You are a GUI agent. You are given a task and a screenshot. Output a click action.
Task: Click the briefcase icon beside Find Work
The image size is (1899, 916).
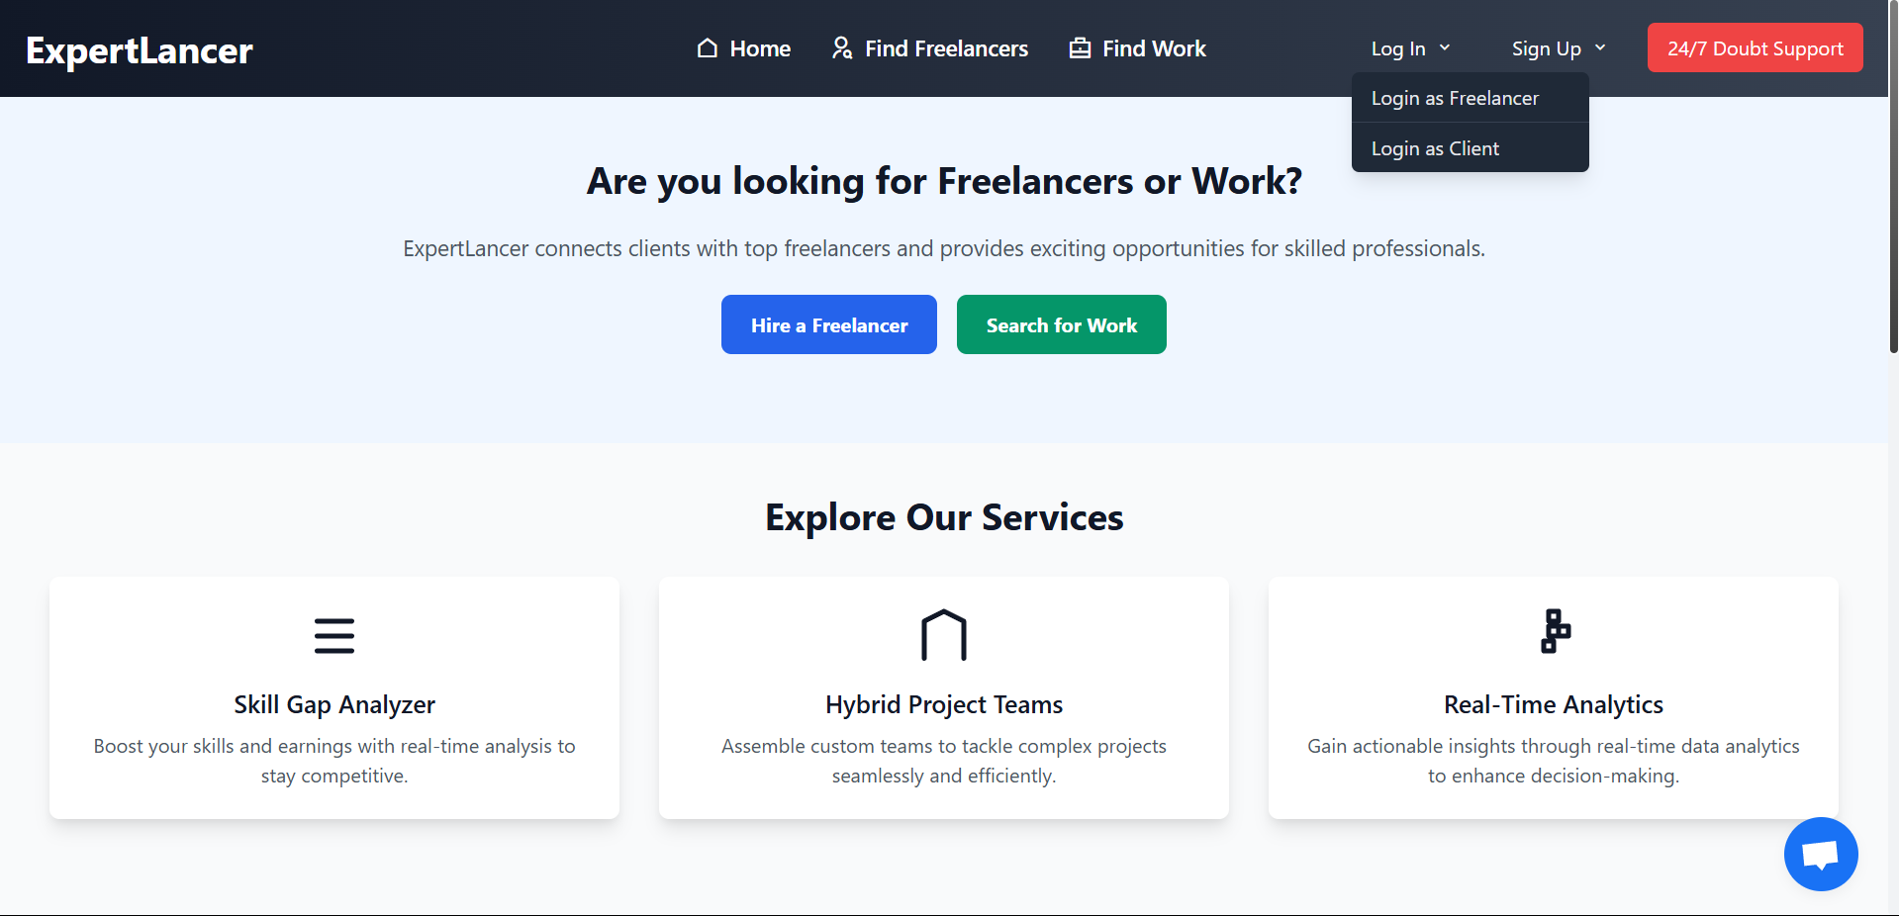point(1080,48)
